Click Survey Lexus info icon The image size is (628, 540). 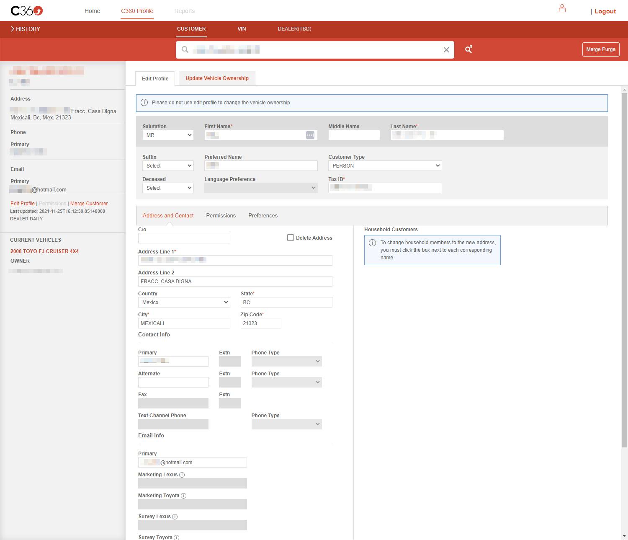coord(175,517)
